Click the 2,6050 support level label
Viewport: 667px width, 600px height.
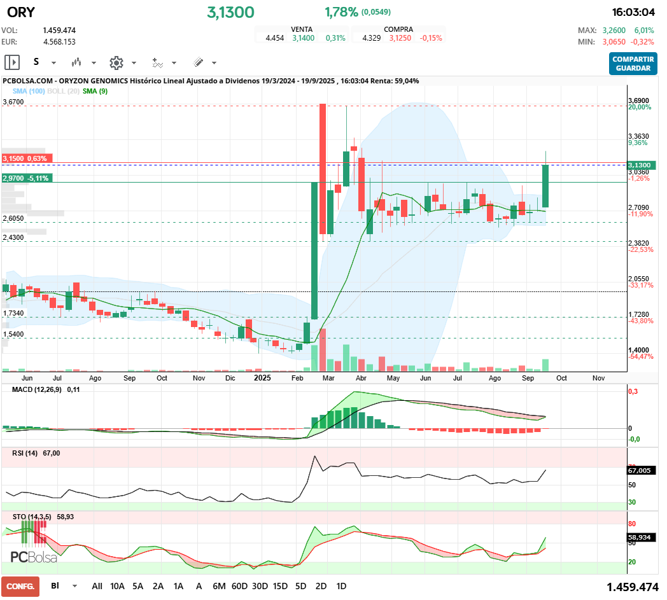13,219
